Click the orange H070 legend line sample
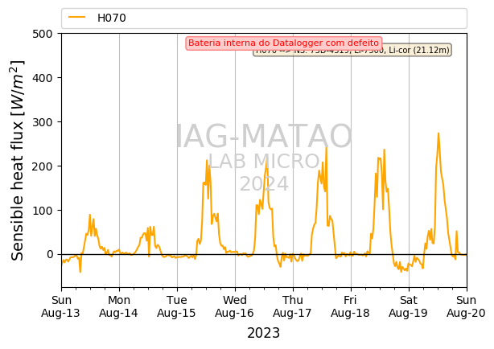The width and height of the screenshot is (494, 349). (77, 18)
